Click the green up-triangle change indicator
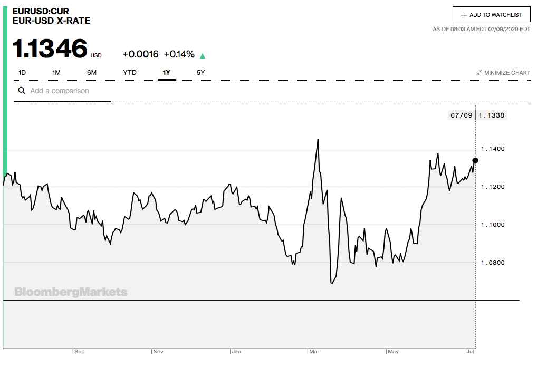 point(203,56)
